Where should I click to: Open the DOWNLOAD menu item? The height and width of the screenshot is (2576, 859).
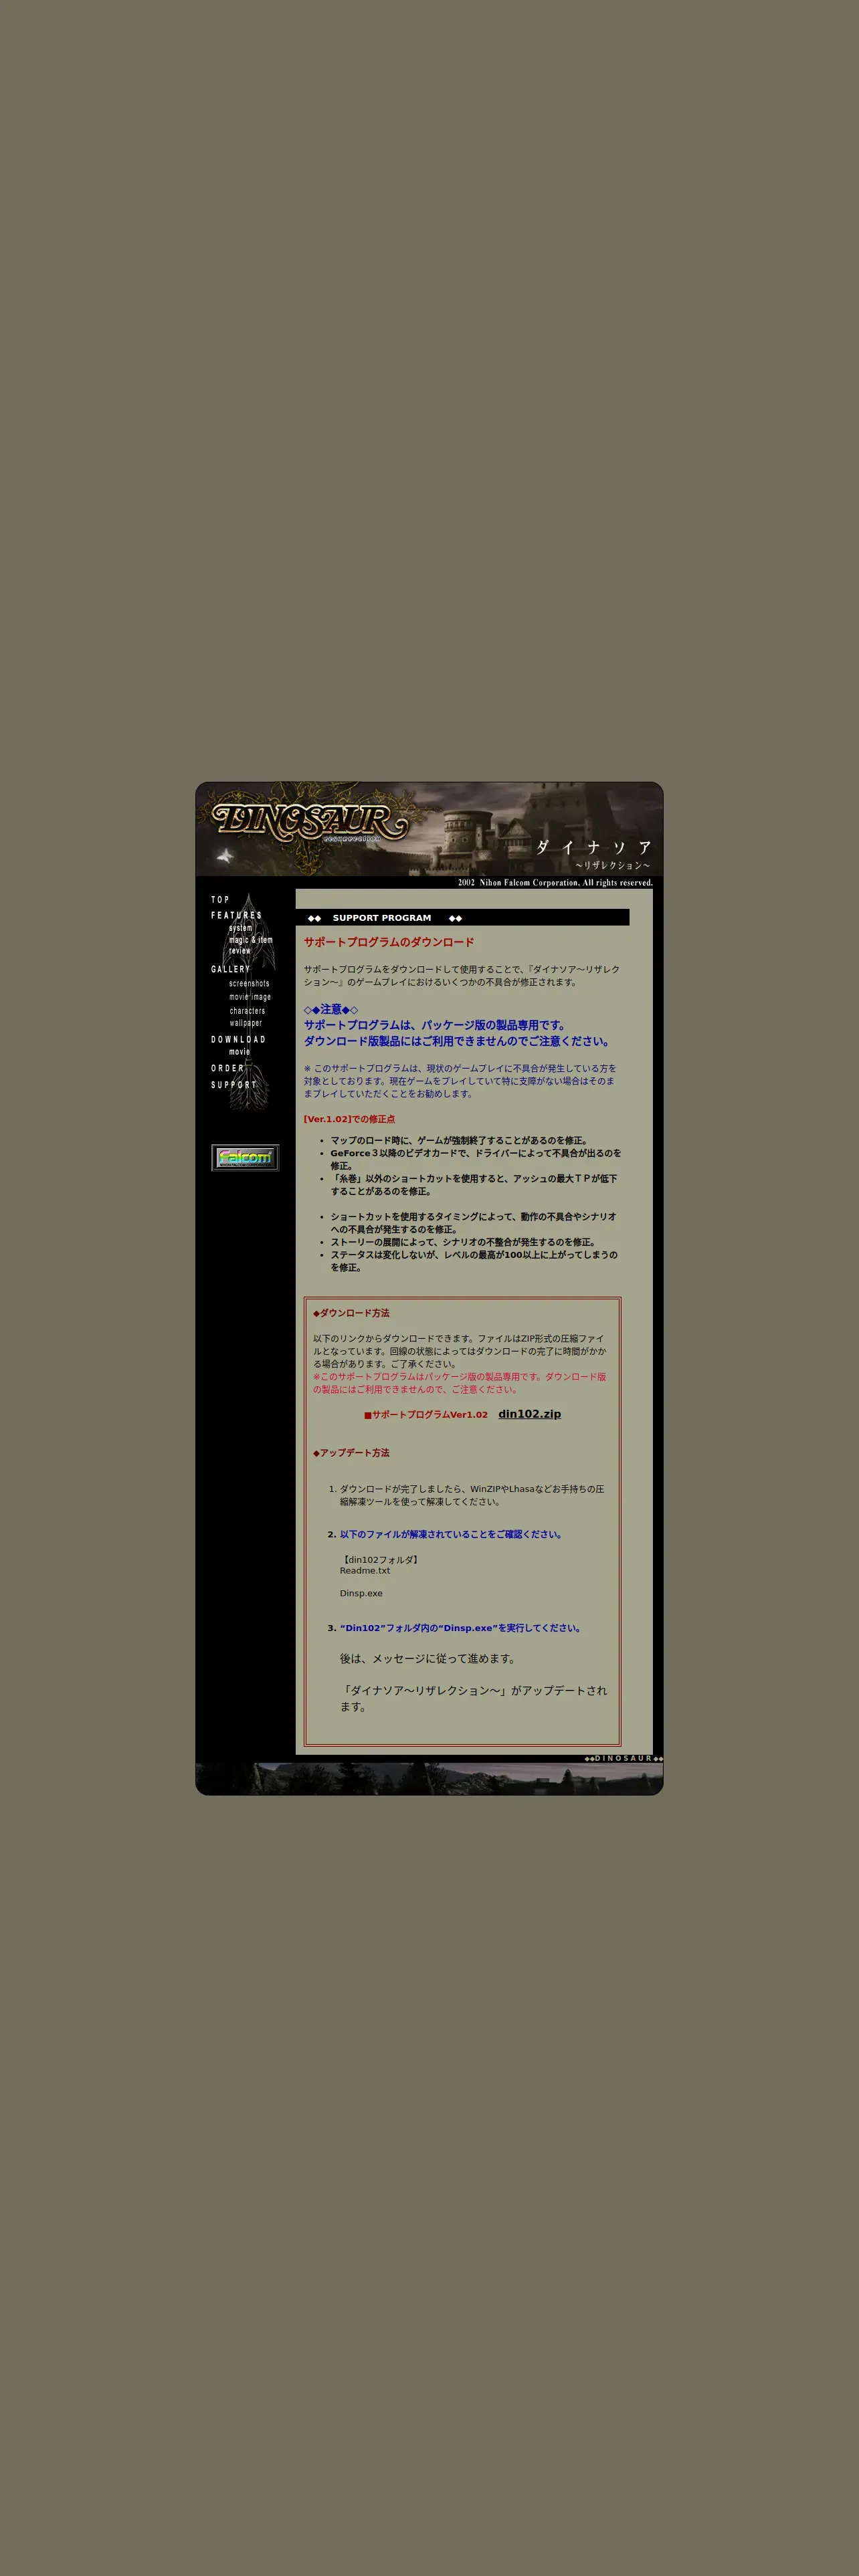coord(238,1040)
